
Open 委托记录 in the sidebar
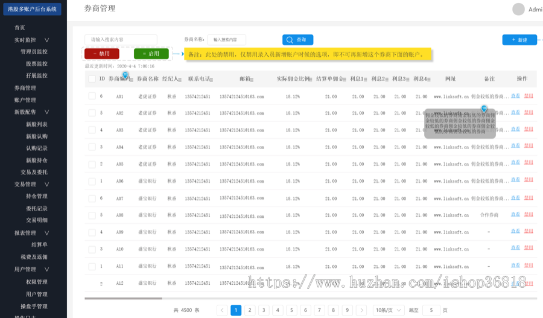pyautogui.click(x=37, y=209)
